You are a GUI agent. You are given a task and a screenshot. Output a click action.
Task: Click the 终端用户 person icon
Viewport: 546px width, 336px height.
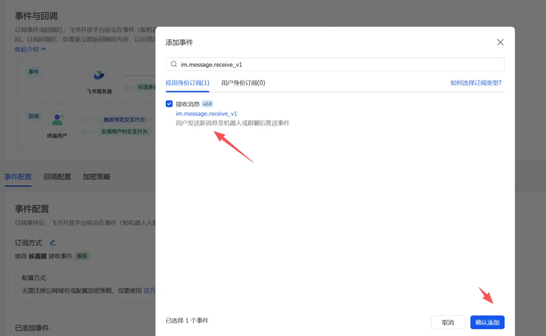pyautogui.click(x=58, y=119)
